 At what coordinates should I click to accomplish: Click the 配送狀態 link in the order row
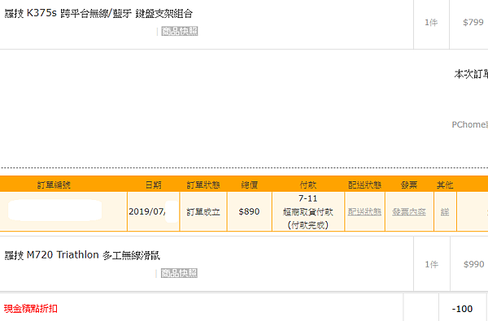click(364, 211)
